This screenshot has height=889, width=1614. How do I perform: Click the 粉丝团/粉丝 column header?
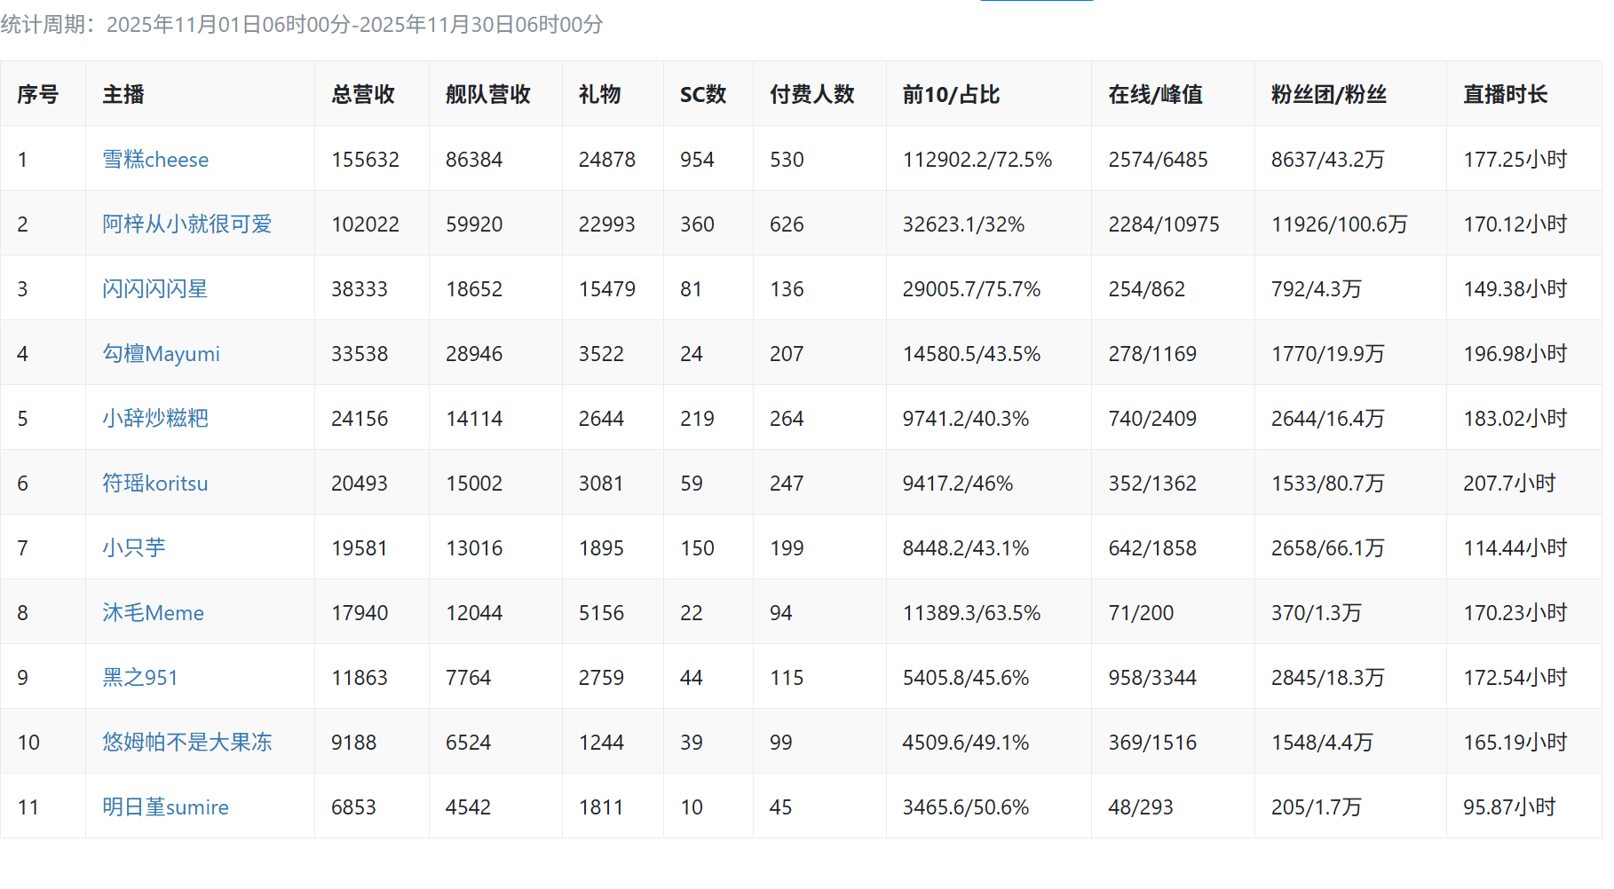pos(1328,94)
